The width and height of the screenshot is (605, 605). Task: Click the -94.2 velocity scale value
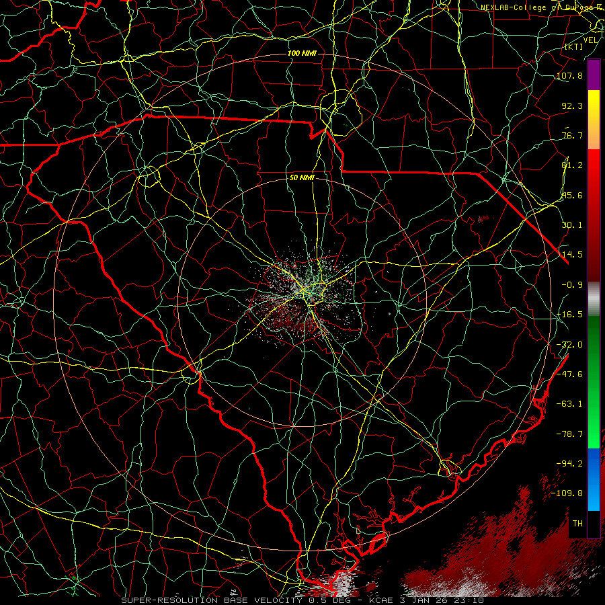[569, 464]
